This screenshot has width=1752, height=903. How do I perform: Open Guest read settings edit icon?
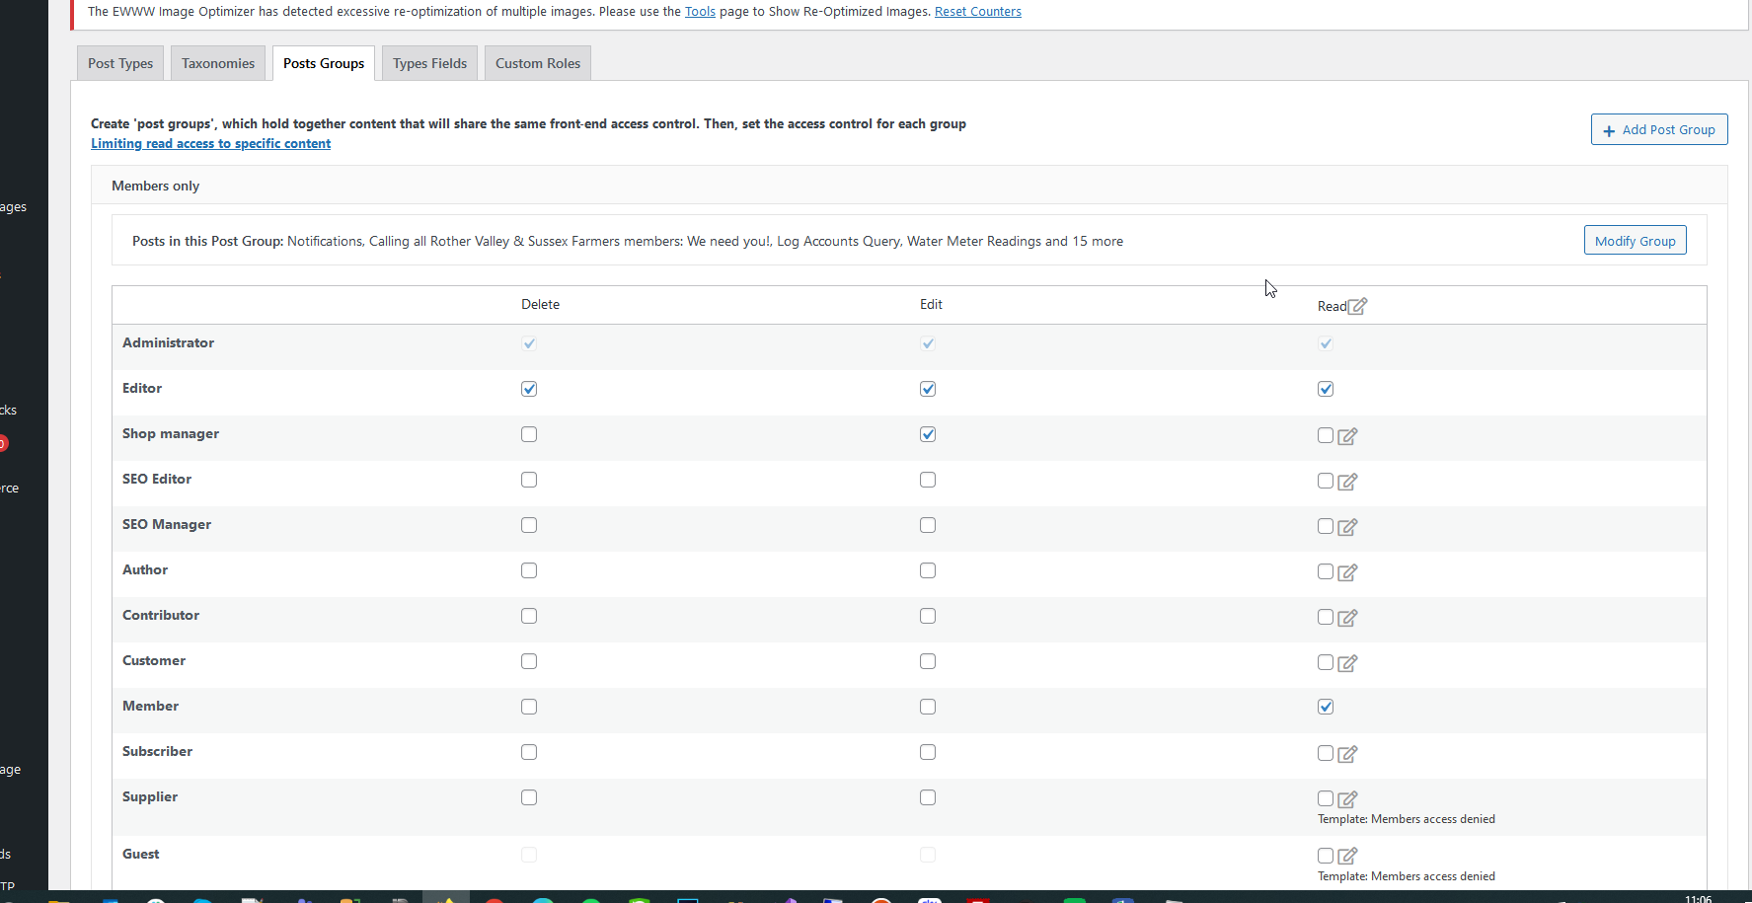pos(1347,856)
